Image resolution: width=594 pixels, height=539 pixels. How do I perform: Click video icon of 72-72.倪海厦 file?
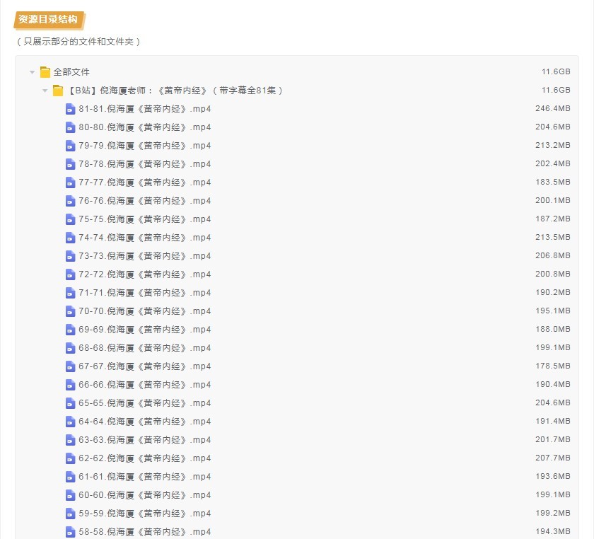point(71,274)
